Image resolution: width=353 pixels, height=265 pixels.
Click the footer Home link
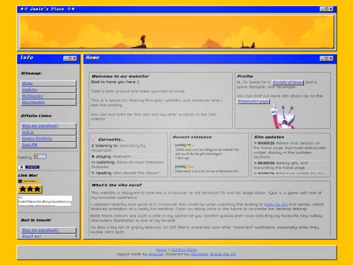pos(161,250)
